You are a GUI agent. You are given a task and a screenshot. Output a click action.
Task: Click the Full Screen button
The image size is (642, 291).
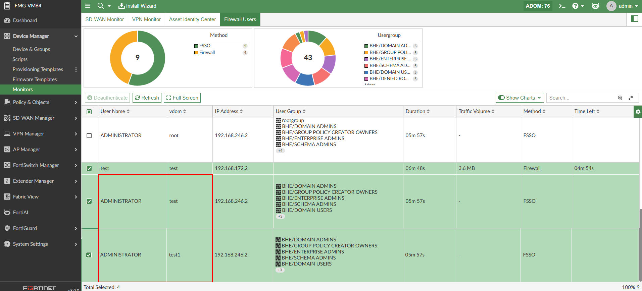(182, 98)
